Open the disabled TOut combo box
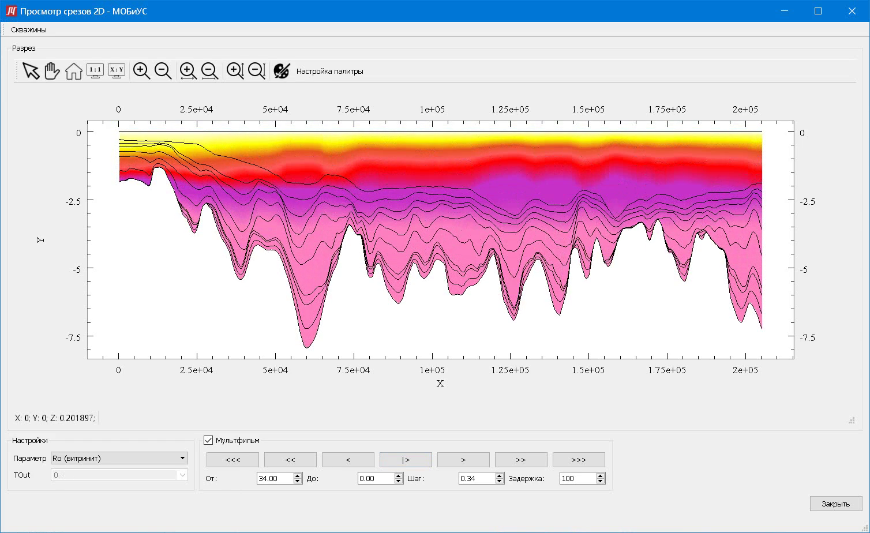Screen dimensions: 870x533 (x=119, y=475)
